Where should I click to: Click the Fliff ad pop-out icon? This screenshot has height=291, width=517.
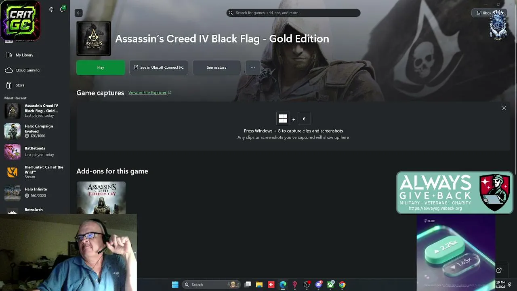499,270
